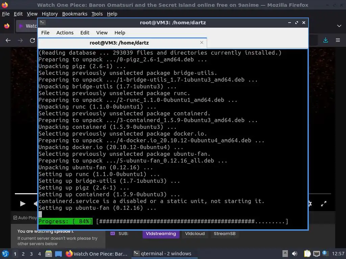Click the terminal window icon in titlebar

tap(43, 22)
